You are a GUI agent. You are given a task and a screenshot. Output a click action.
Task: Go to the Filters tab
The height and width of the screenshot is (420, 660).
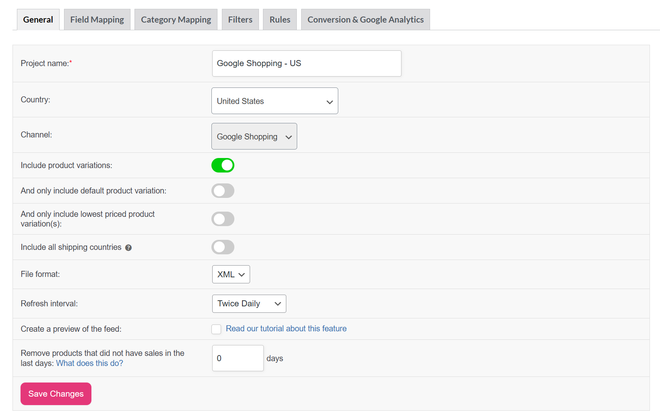tap(240, 20)
